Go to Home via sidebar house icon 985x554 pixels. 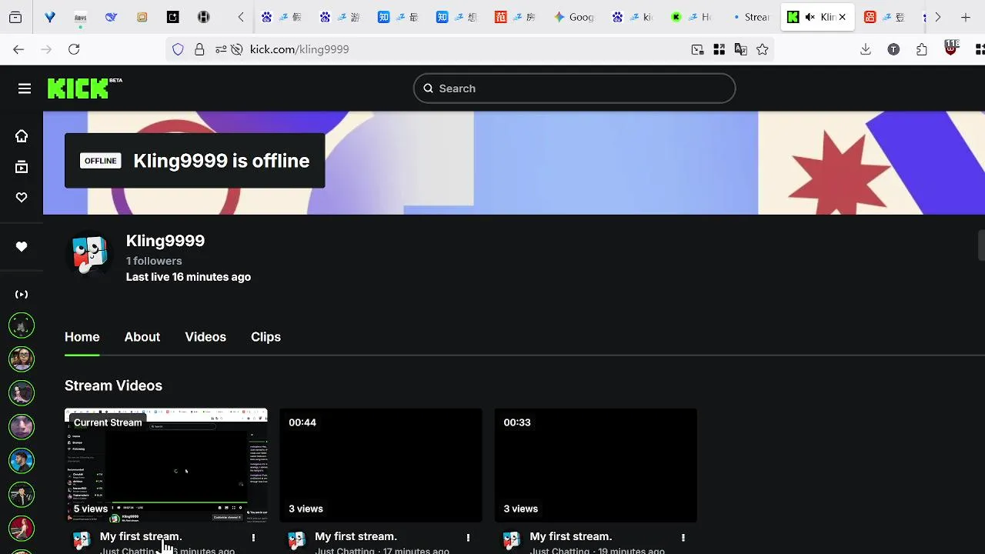pyautogui.click(x=22, y=136)
